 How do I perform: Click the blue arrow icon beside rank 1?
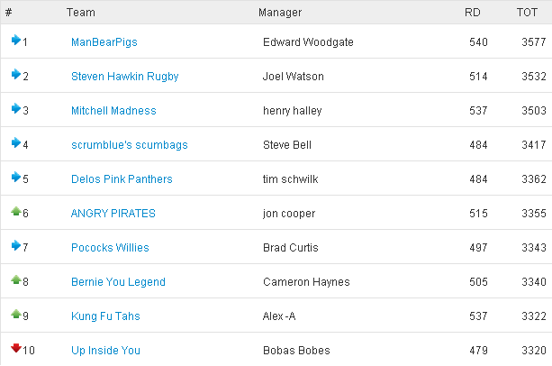click(16, 41)
